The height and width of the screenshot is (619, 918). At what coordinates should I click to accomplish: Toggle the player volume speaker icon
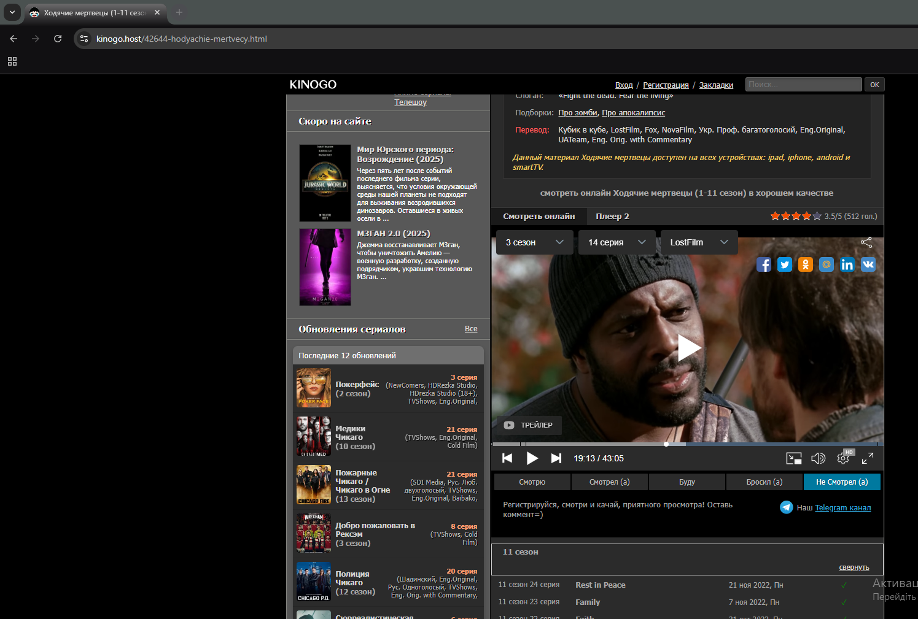point(818,458)
